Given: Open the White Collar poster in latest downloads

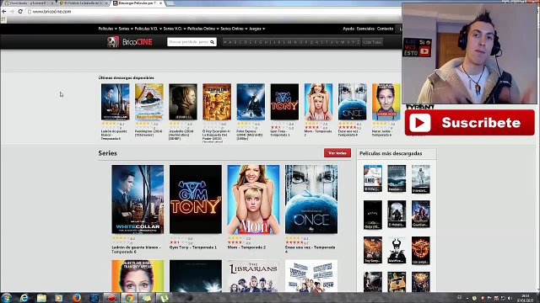Looking at the screenshot, I should tap(115, 102).
